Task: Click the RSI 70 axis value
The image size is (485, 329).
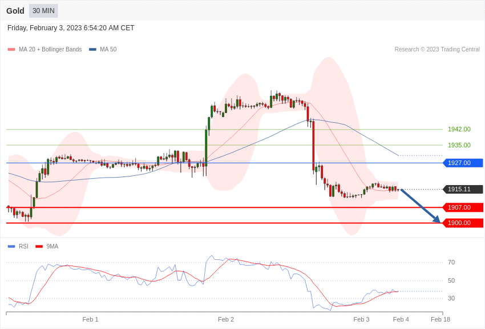Action: pos(451,262)
